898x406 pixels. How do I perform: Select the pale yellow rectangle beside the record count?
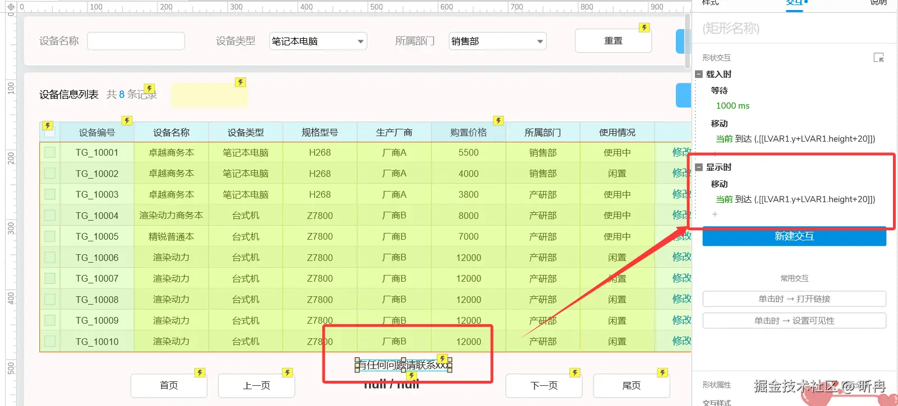tap(209, 95)
